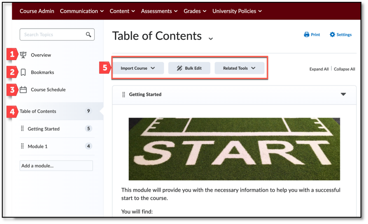Open Settings with the gear icon
The image size is (368, 224).
332,34
